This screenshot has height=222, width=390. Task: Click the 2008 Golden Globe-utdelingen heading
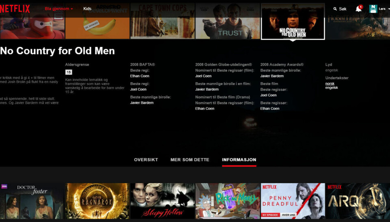[223, 64]
